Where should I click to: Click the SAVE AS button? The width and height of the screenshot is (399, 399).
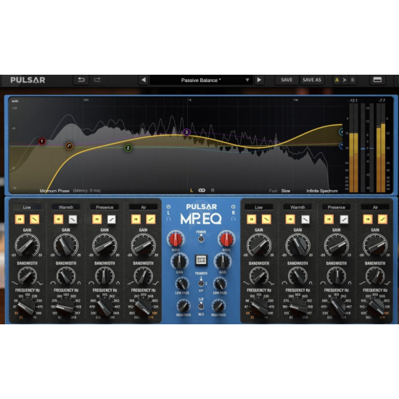click(x=312, y=80)
